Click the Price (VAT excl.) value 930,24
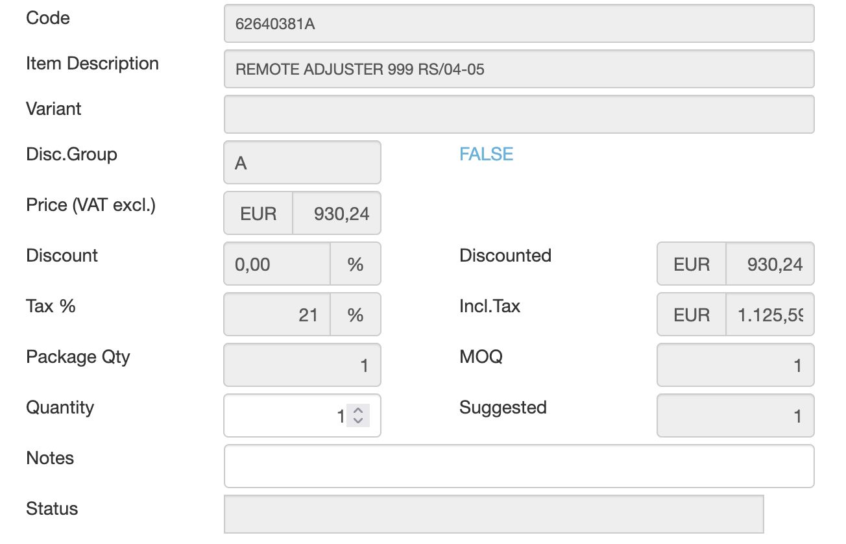This screenshot has width=846, height=544. pos(336,213)
